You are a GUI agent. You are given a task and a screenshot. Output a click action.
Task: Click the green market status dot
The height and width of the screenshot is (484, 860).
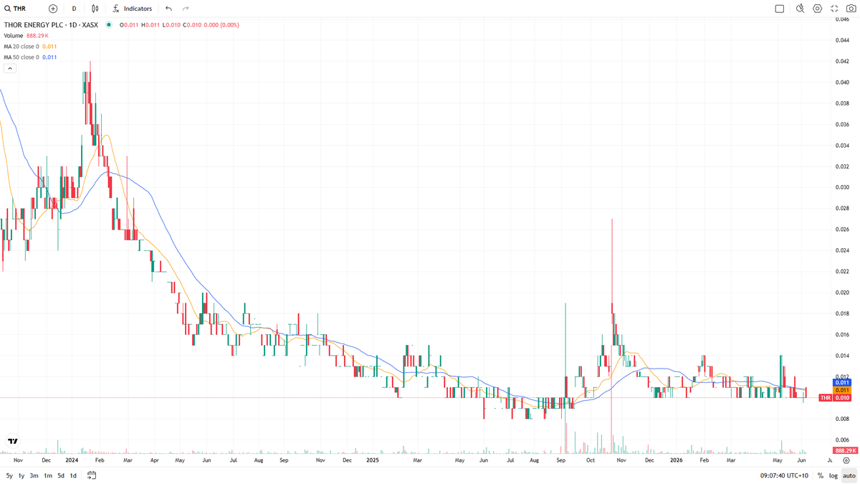pos(109,24)
